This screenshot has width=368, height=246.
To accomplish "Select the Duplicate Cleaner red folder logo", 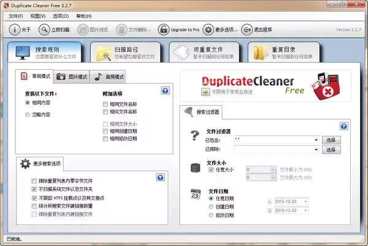I will click(x=326, y=87).
